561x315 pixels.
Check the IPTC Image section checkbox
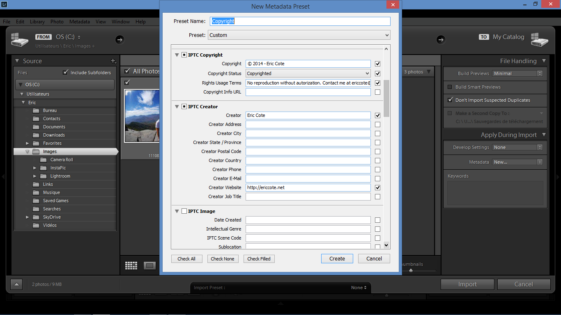coord(184,211)
